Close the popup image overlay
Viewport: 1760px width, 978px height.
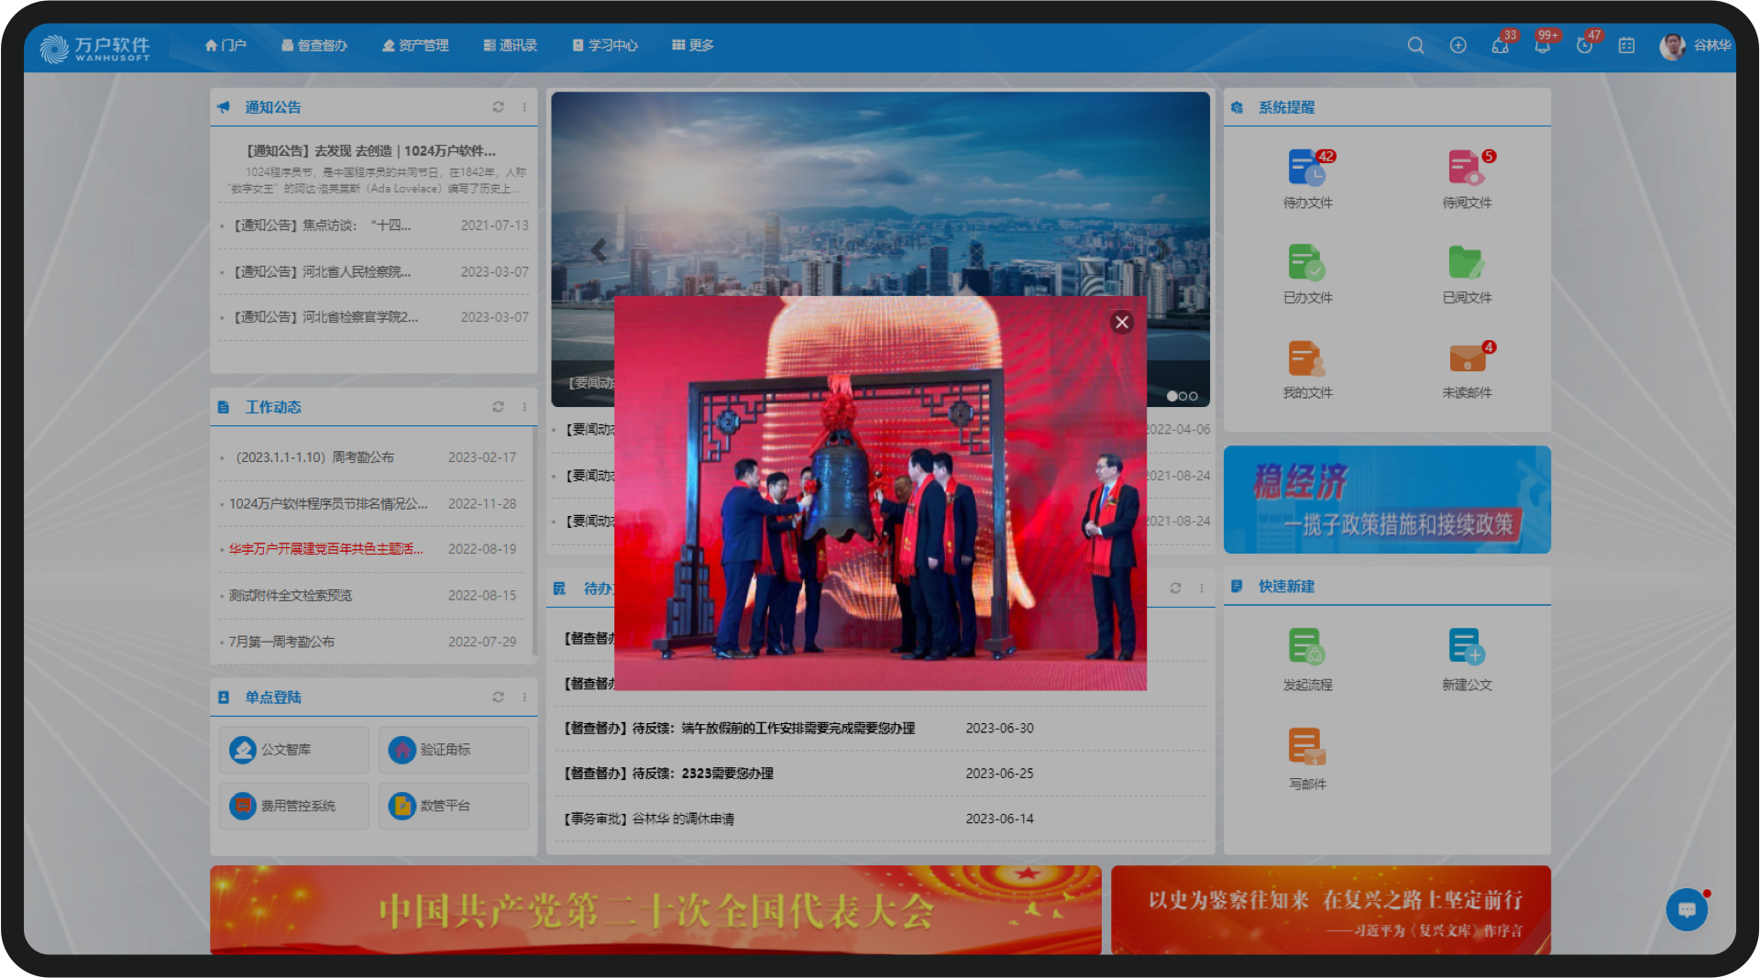pyautogui.click(x=1121, y=323)
